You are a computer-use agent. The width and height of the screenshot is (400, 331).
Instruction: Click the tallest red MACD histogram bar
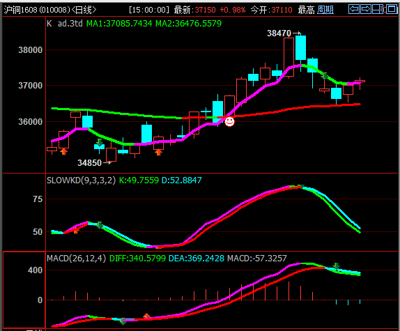289,291
